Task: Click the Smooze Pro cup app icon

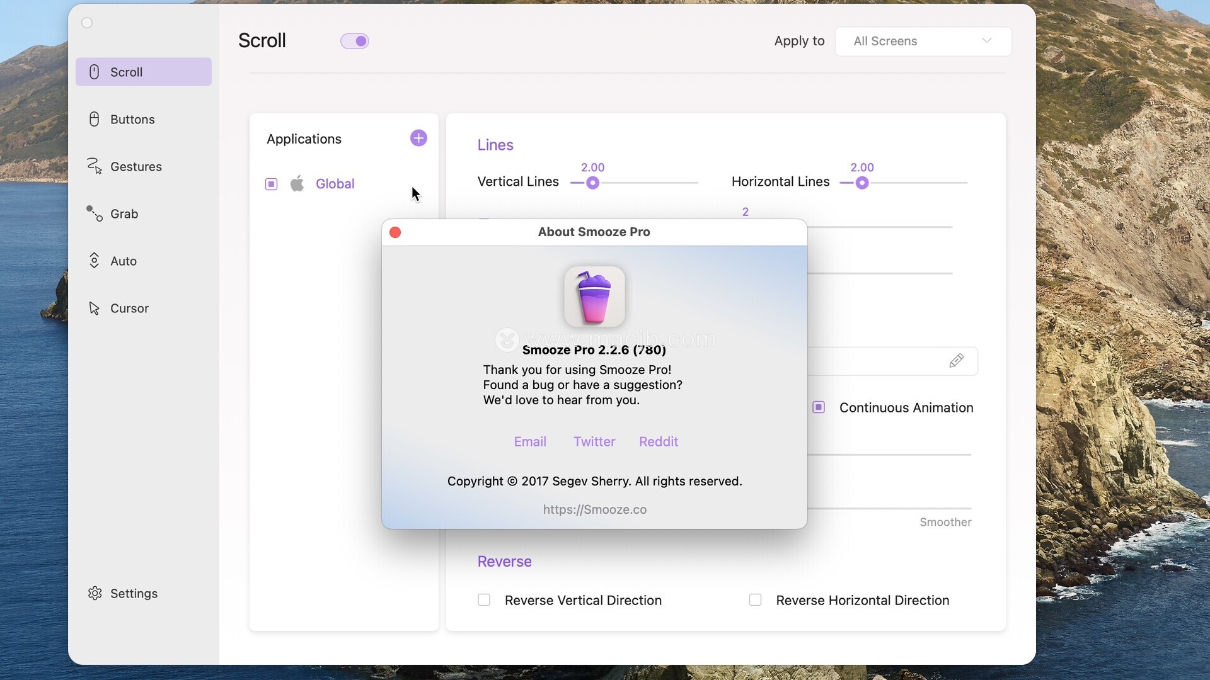Action: [594, 297]
